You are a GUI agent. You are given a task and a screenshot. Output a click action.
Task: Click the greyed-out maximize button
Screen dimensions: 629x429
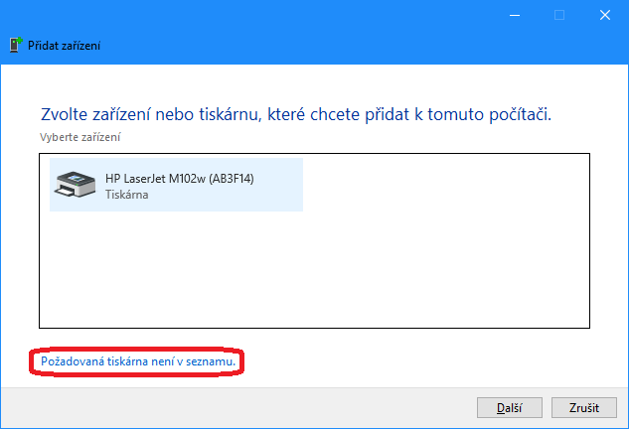pos(559,15)
